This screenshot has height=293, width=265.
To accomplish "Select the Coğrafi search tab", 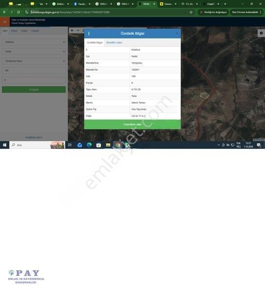I will pos(35,31).
